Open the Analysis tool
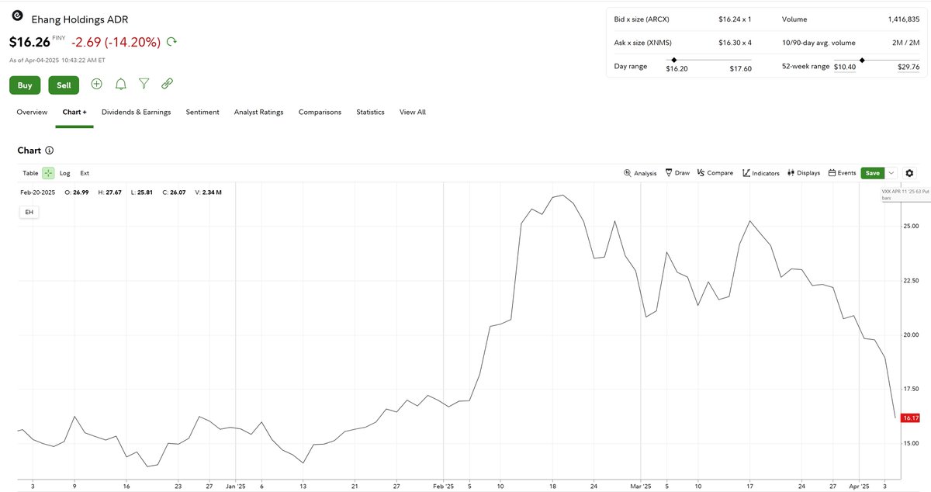931x492 pixels. [x=640, y=173]
